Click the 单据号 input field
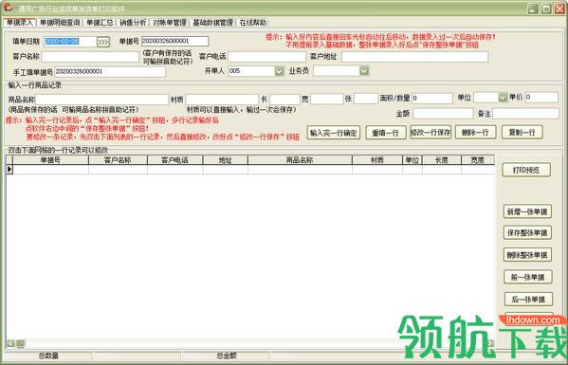The image size is (568, 365). coord(175,41)
